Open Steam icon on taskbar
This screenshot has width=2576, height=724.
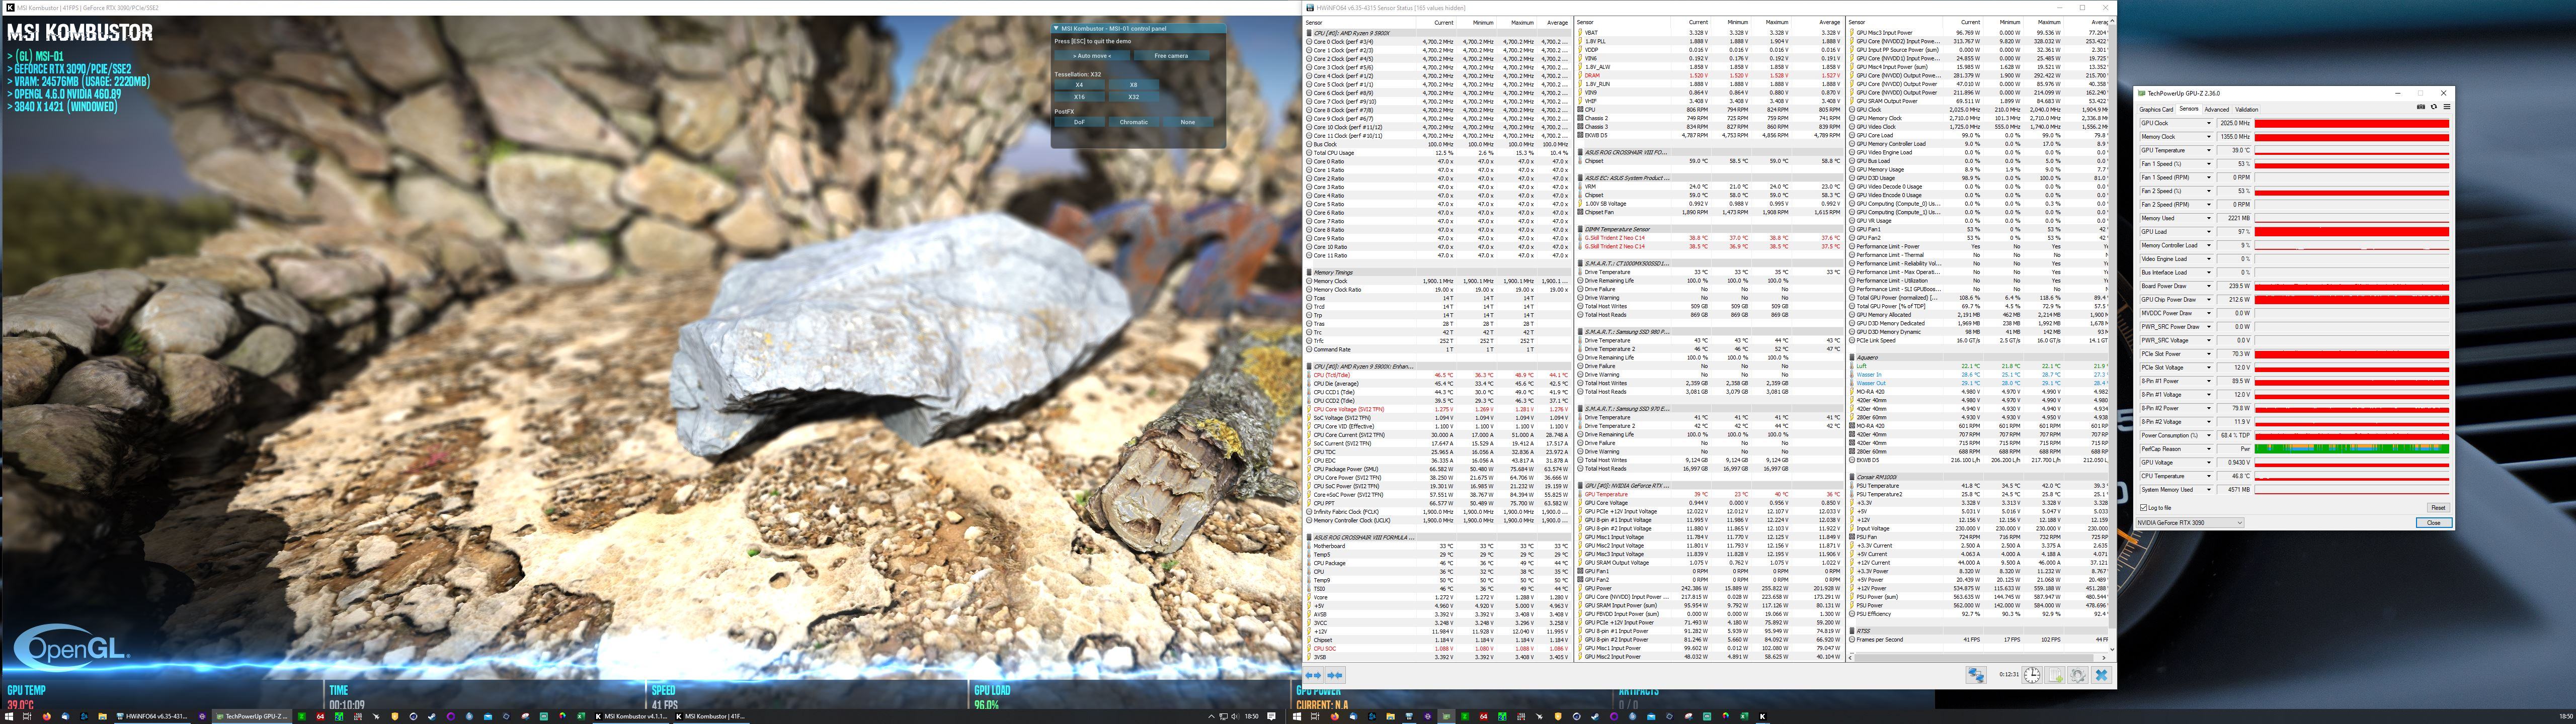click(432, 716)
